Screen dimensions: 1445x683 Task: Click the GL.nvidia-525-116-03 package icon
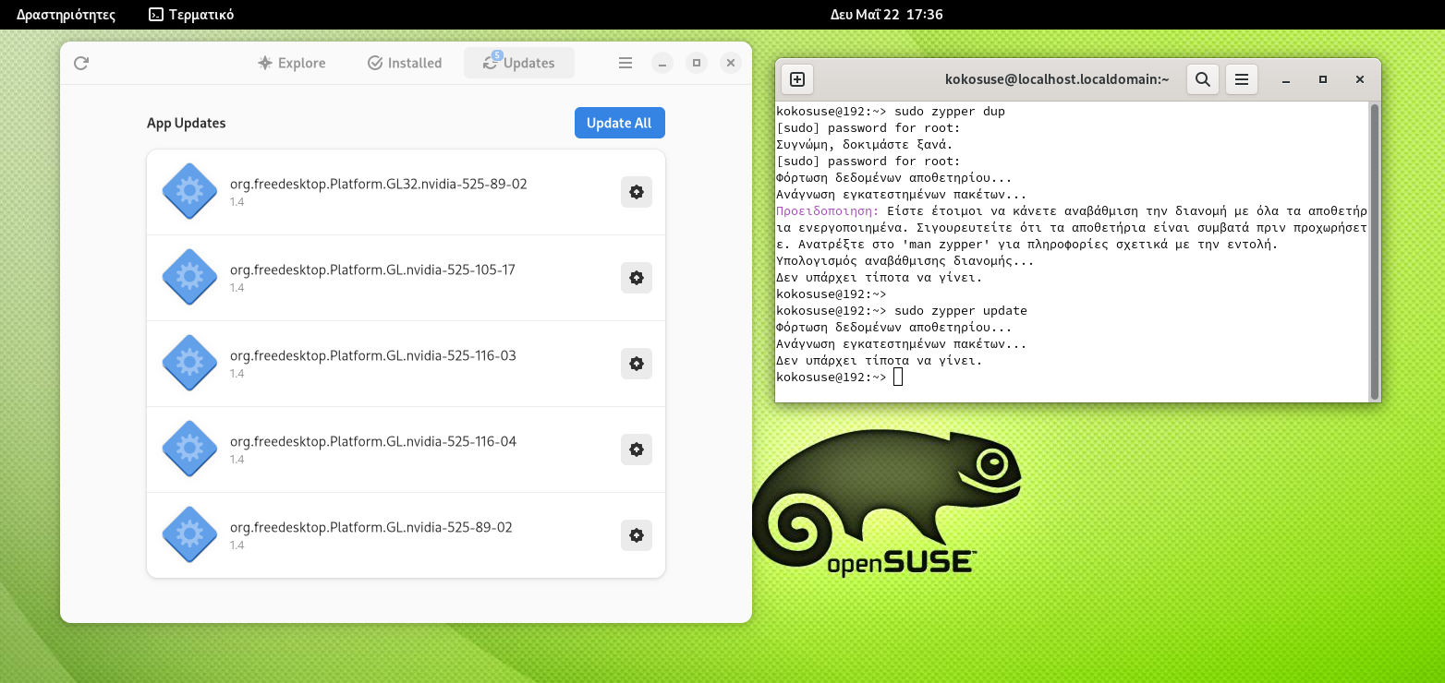point(189,364)
